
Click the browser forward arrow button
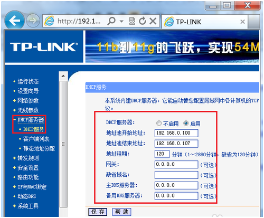tap(33, 21)
